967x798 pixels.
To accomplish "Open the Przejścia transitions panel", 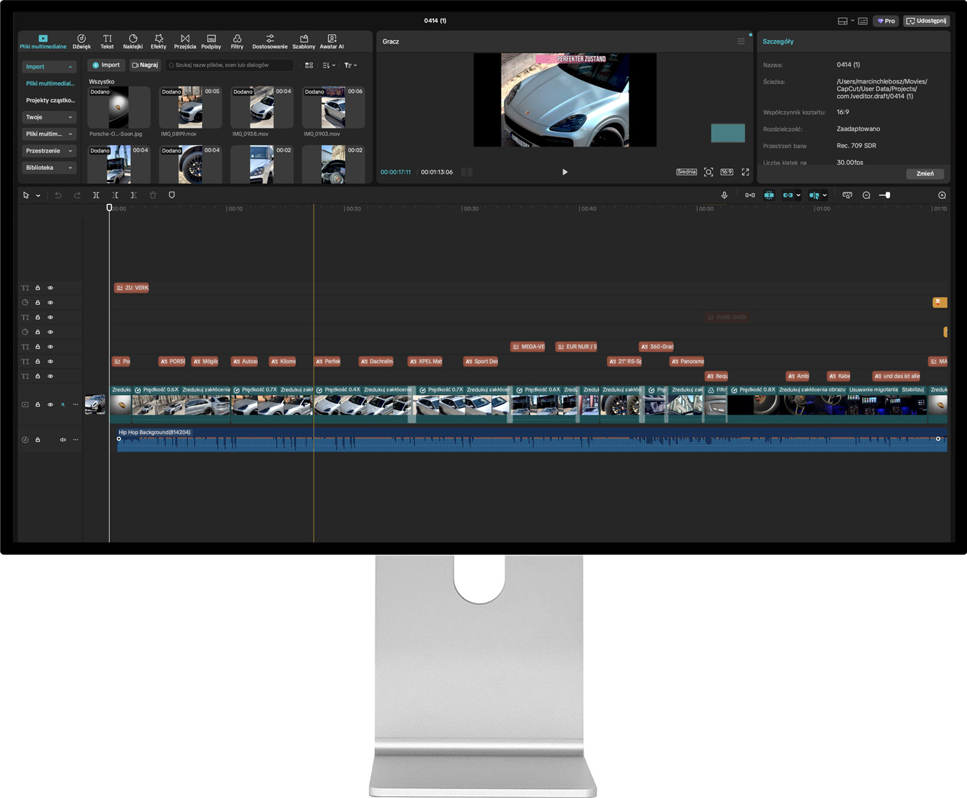I will (184, 41).
